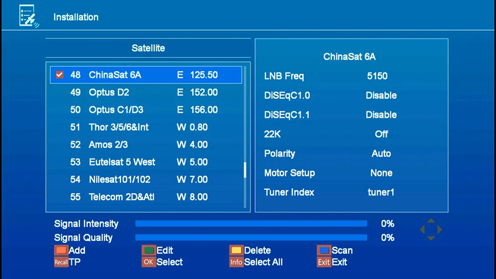Screen dimensions: 496x279
Task: Click the green Edit button icon
Action: click(x=149, y=250)
